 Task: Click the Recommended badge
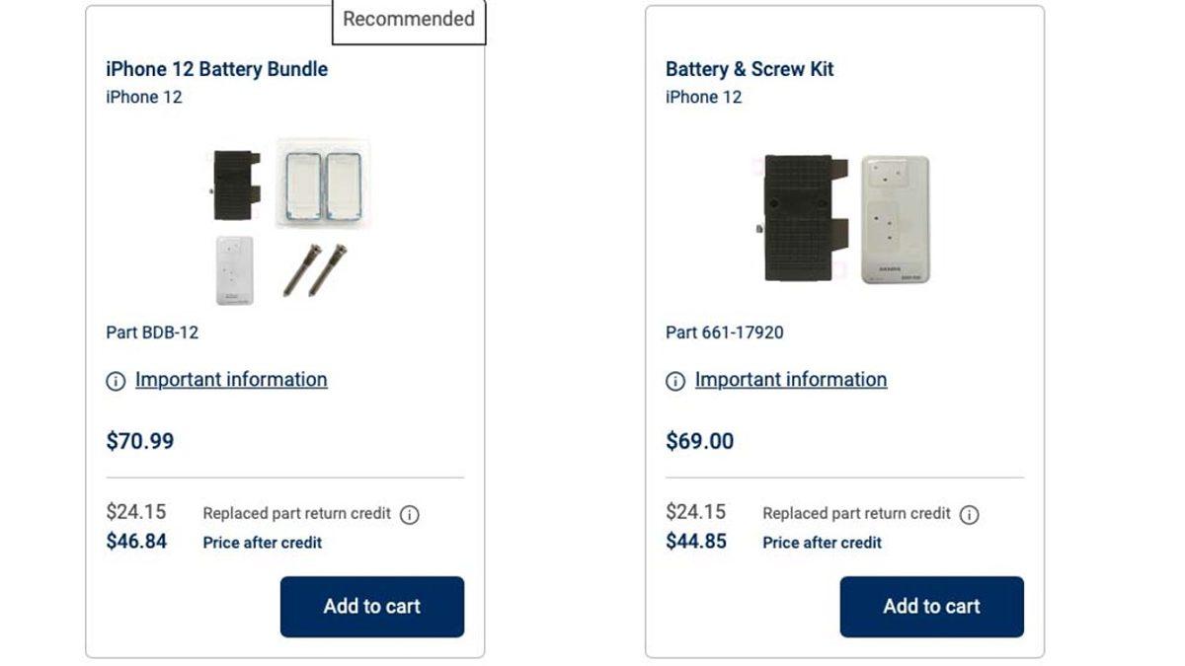click(x=409, y=20)
